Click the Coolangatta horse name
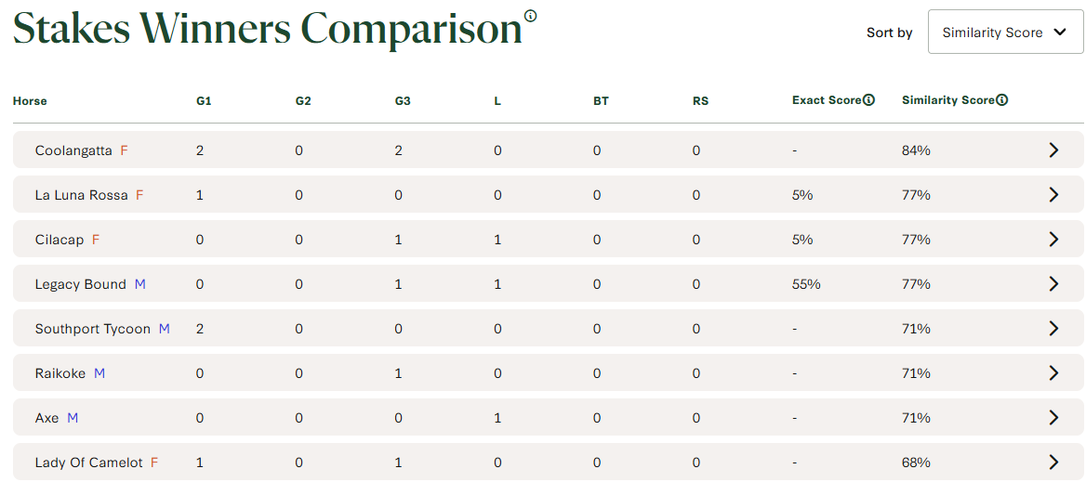The width and height of the screenshot is (1086, 482). pos(73,150)
